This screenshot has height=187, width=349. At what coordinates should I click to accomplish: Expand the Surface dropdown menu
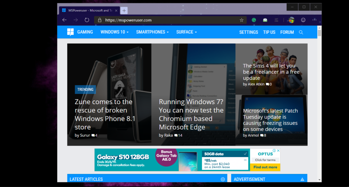click(x=186, y=32)
